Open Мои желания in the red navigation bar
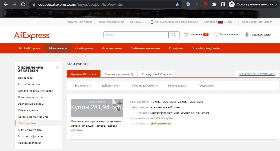Image resolution: width=280 pixels, height=151 pixels. pyautogui.click(x=112, y=48)
